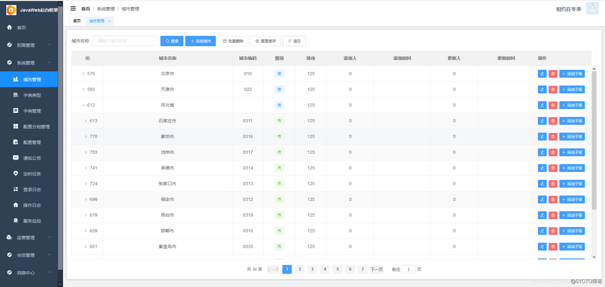Click the edit icon for 北京市 row
Screen dimensions: 605x287
542,74
